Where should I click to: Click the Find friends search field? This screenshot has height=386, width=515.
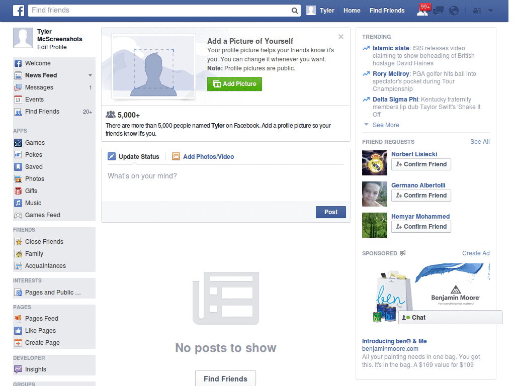pyautogui.click(x=159, y=11)
